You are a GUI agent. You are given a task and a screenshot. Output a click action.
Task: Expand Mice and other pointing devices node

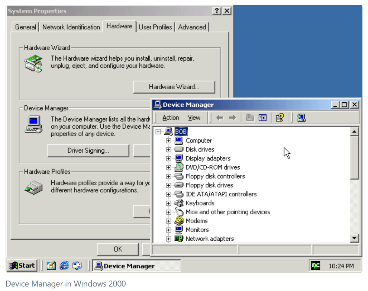168,212
